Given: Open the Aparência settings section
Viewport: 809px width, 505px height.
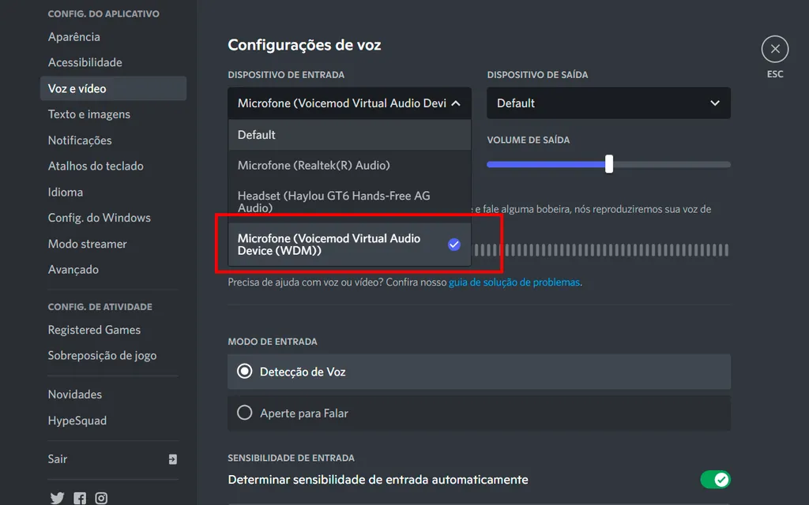Looking at the screenshot, I should (73, 36).
